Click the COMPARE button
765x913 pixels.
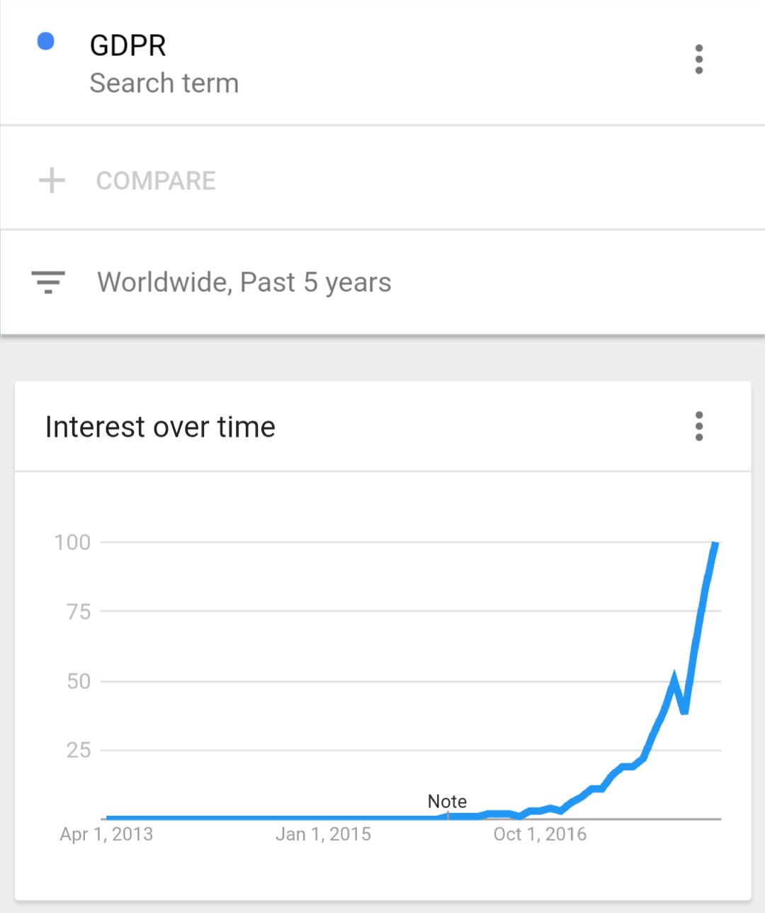[x=156, y=181]
